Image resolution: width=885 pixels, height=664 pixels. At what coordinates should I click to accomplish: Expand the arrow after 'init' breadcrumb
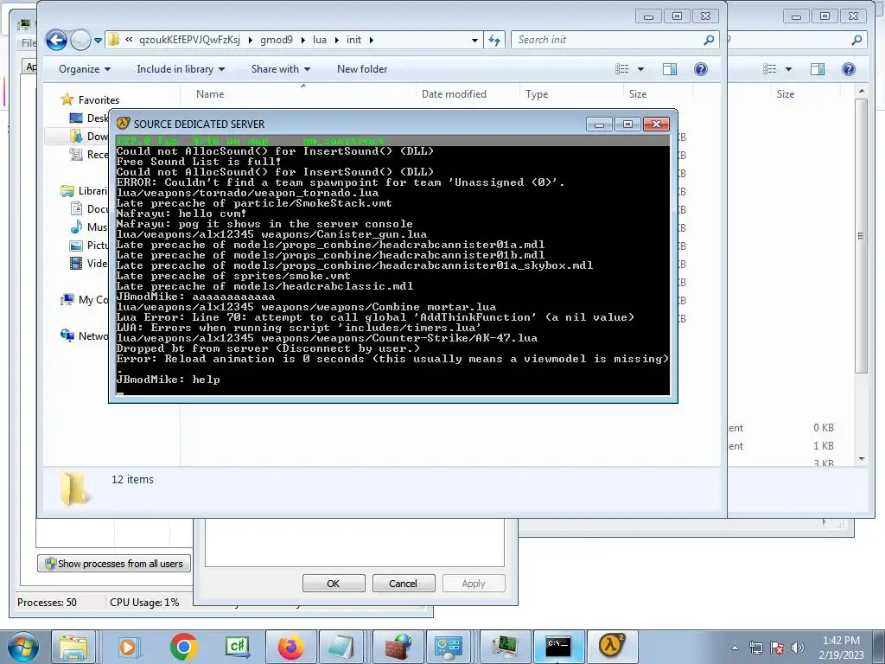coord(372,40)
